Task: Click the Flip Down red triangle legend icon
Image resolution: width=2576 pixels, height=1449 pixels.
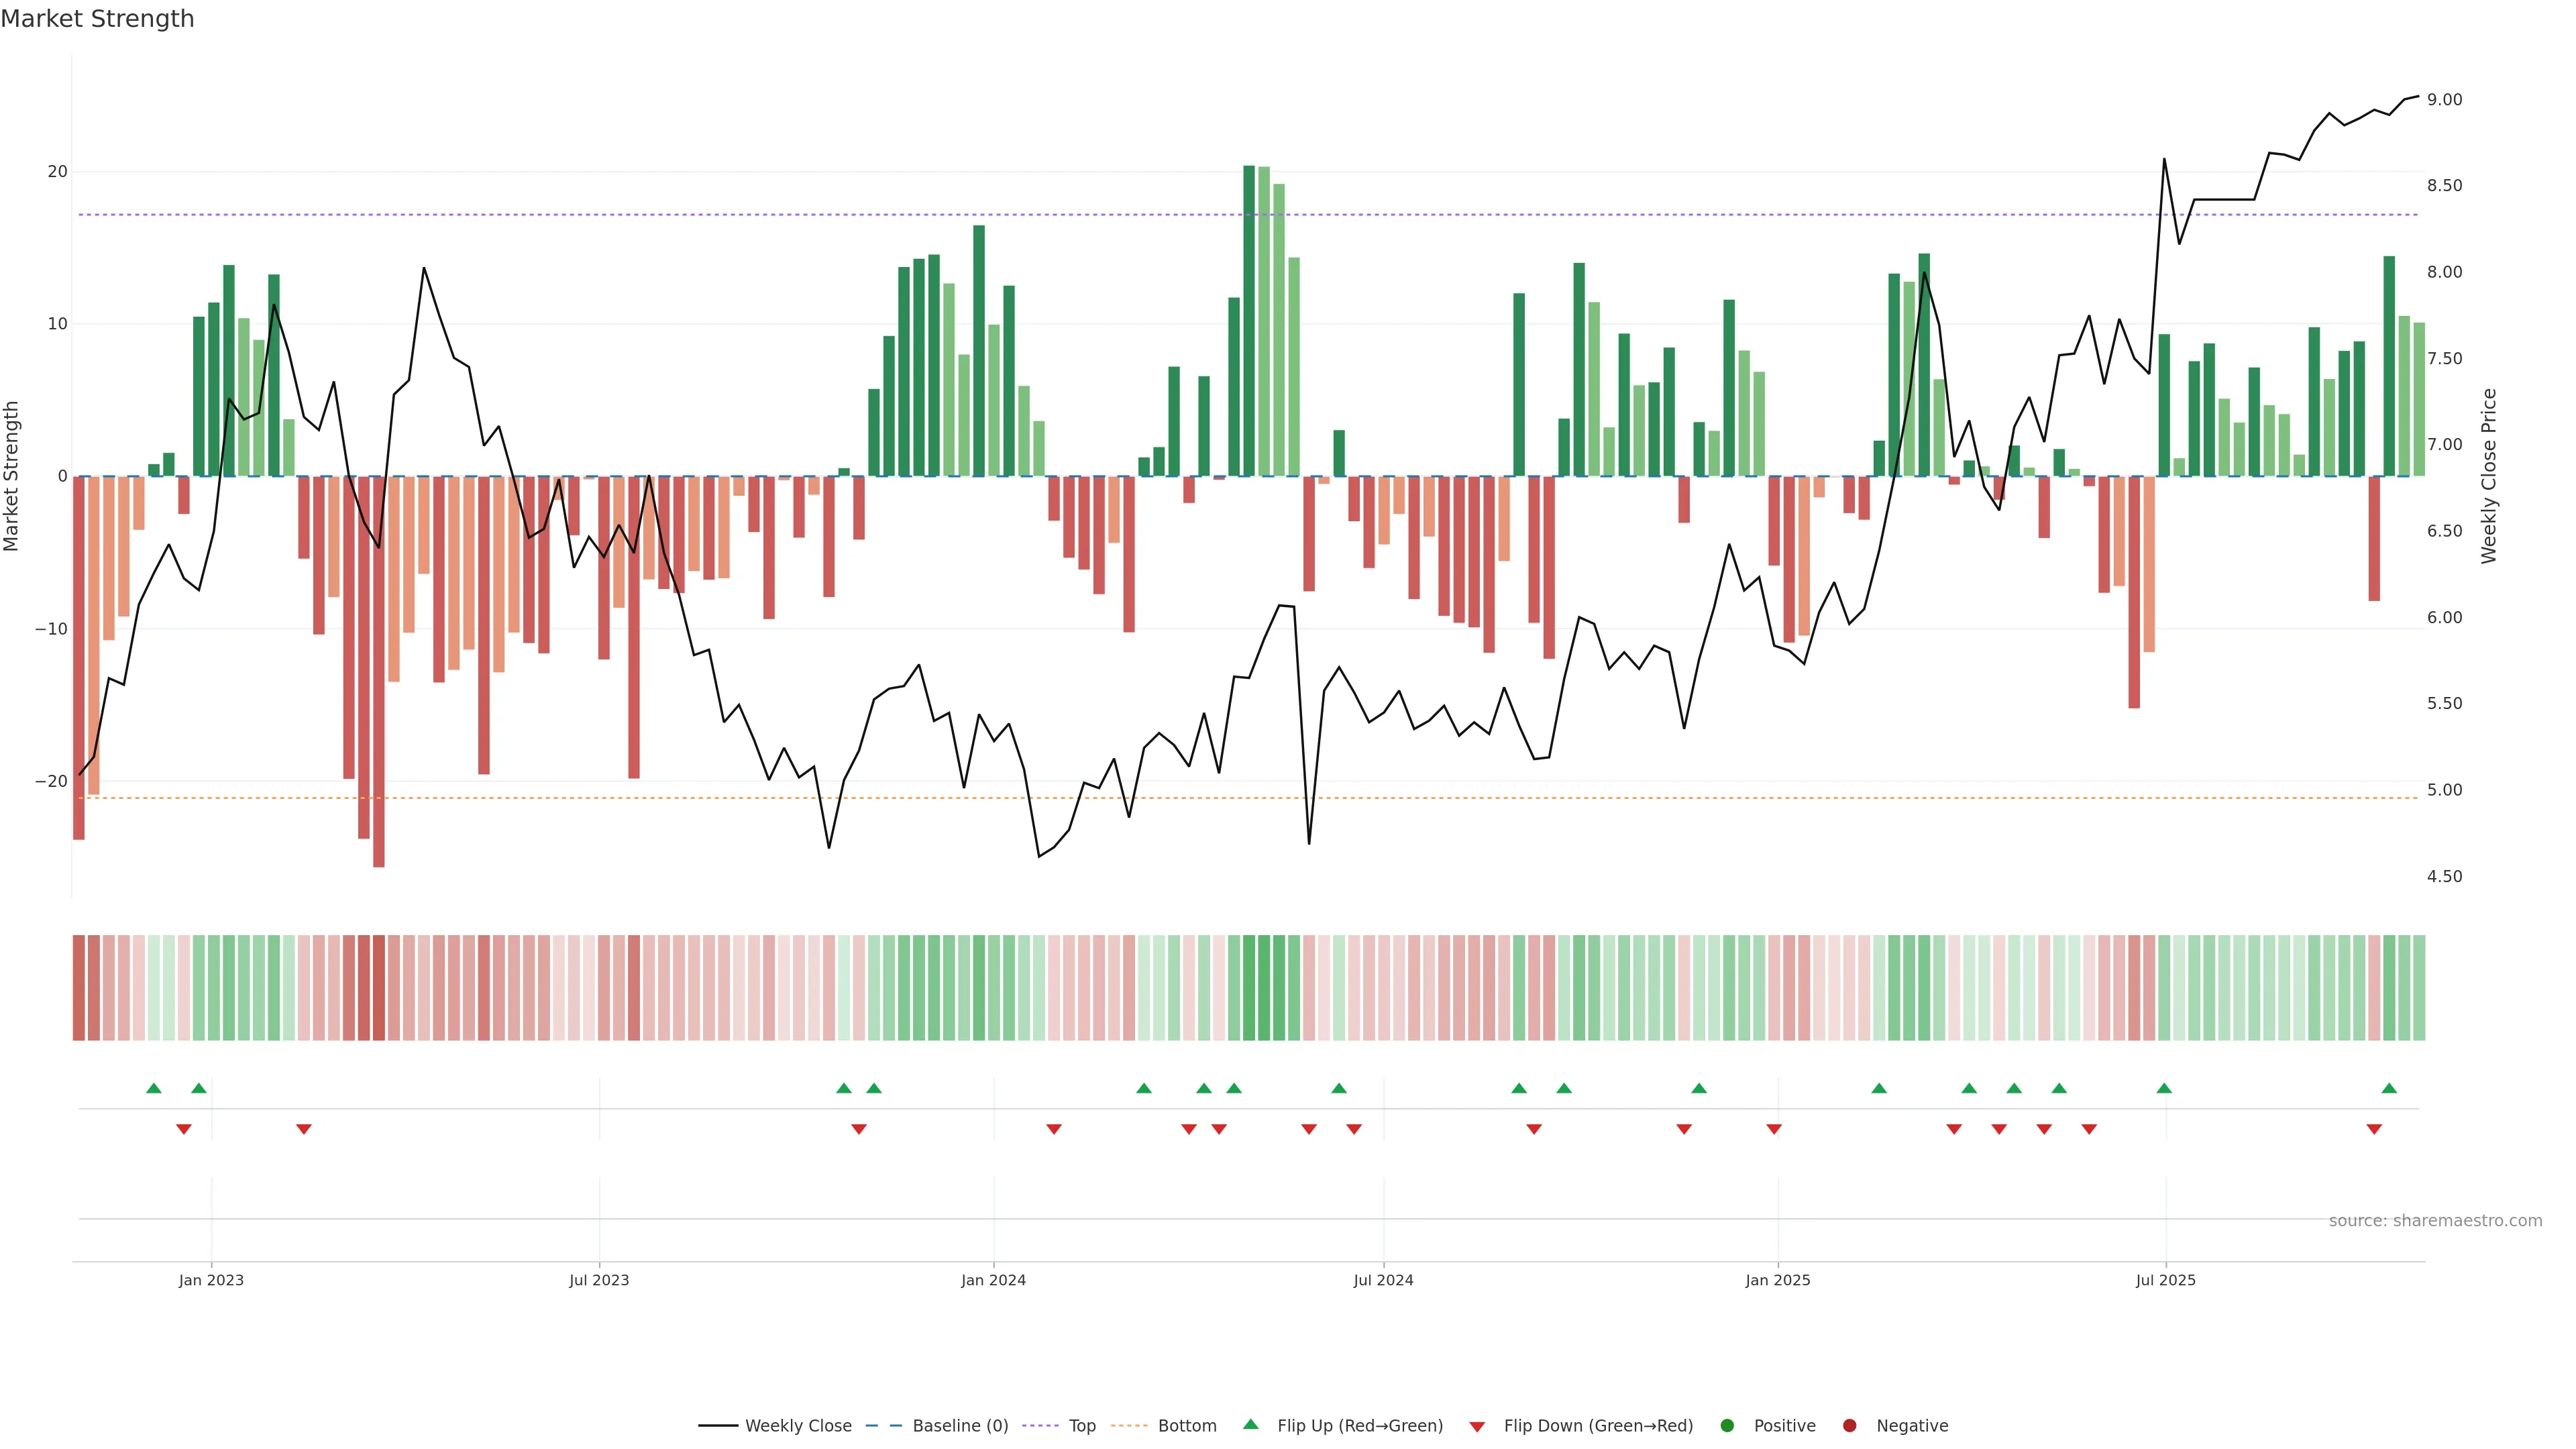Action: pyautogui.click(x=1476, y=1427)
